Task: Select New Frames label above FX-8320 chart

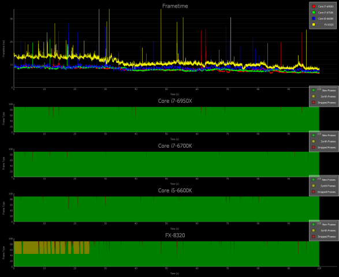Action: coord(329,224)
